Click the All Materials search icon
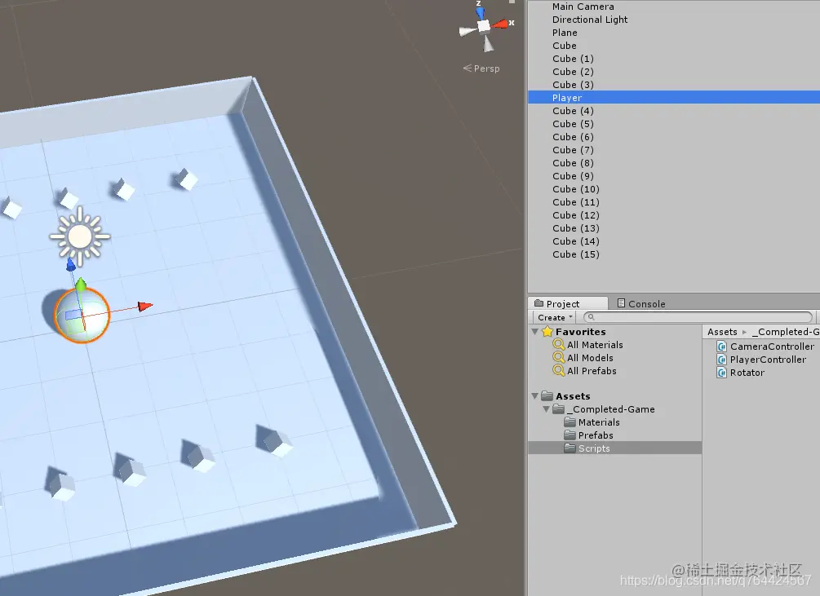Screen dimensions: 820x596 point(559,345)
